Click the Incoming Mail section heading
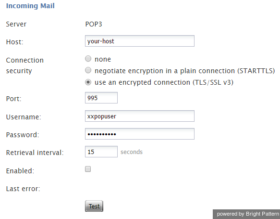Screen dimensions: 280x219 (30, 6)
